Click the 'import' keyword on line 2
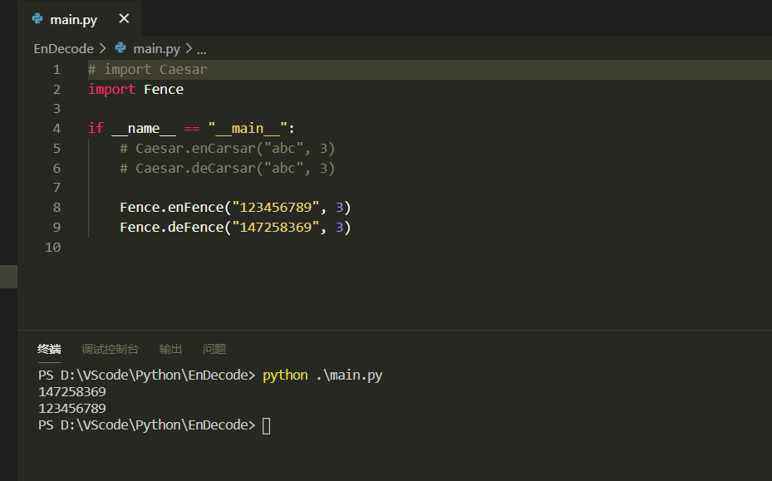The width and height of the screenshot is (772, 481). (x=111, y=89)
